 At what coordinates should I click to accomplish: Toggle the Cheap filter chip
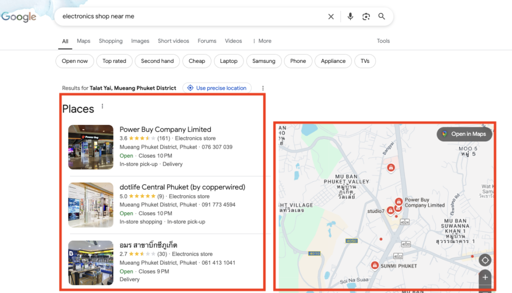click(x=197, y=61)
